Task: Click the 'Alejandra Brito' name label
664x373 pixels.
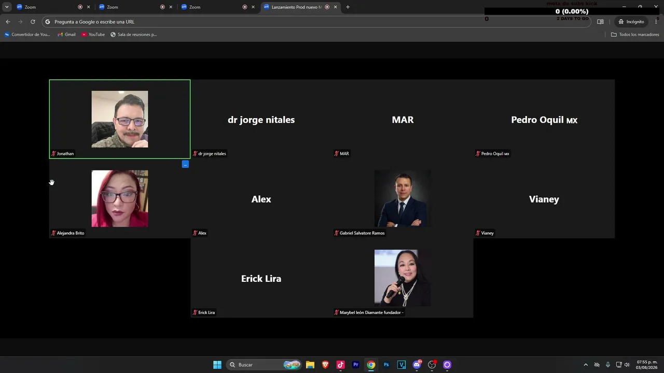Action: (71, 233)
